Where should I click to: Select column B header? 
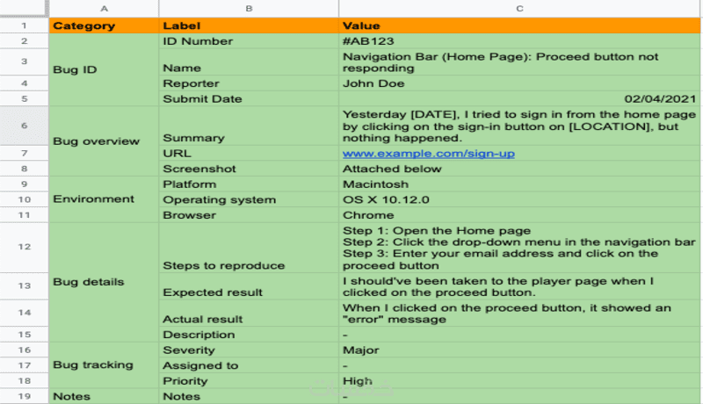[249, 9]
